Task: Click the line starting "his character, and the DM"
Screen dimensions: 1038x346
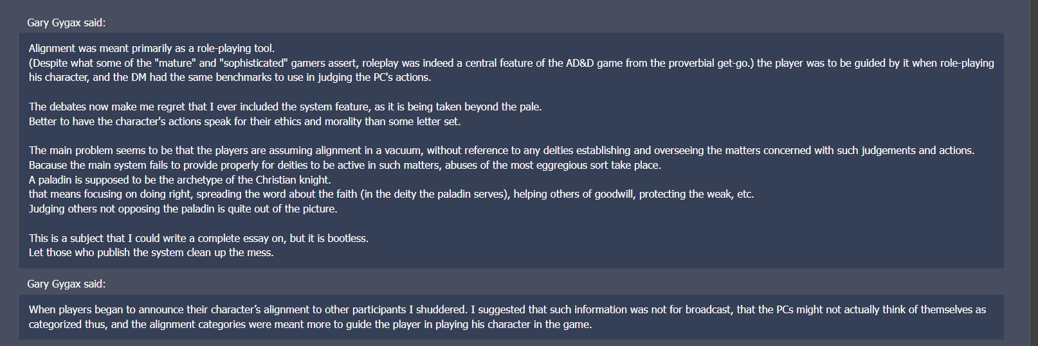Action: pyautogui.click(x=230, y=77)
